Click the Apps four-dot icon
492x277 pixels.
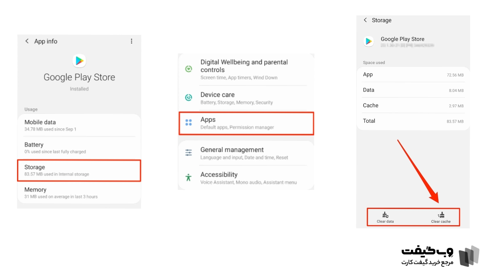tap(188, 122)
